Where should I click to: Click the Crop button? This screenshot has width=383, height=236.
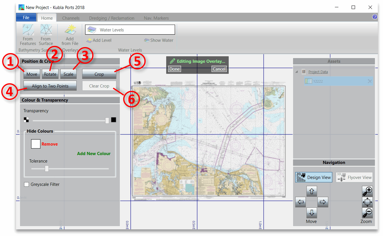[99, 74]
